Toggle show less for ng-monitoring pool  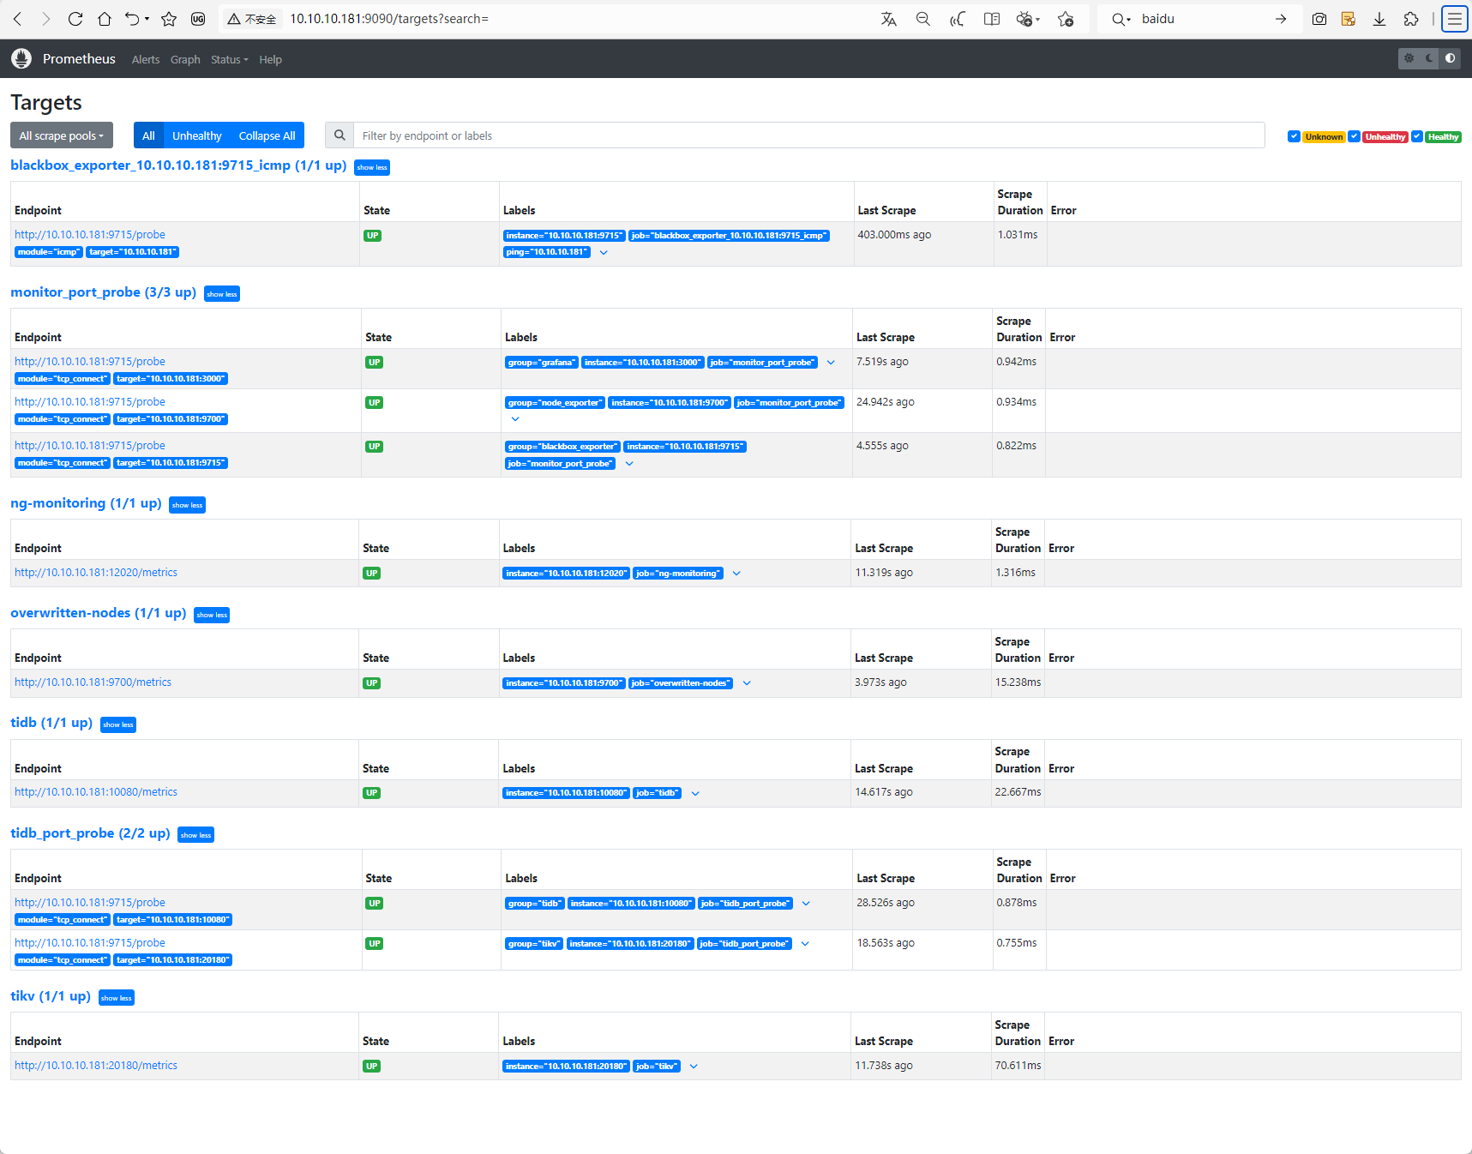pos(187,505)
